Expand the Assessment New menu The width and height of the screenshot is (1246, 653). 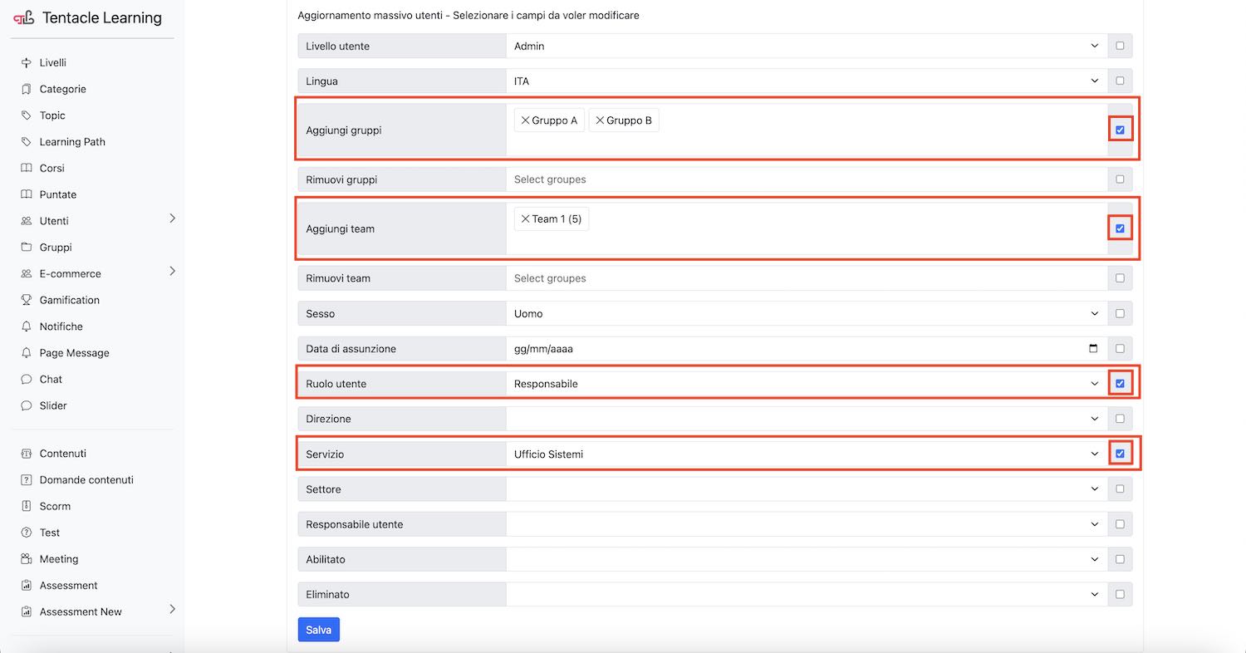[x=172, y=611]
